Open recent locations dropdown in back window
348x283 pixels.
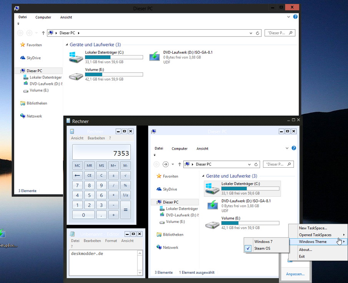(x=37, y=33)
